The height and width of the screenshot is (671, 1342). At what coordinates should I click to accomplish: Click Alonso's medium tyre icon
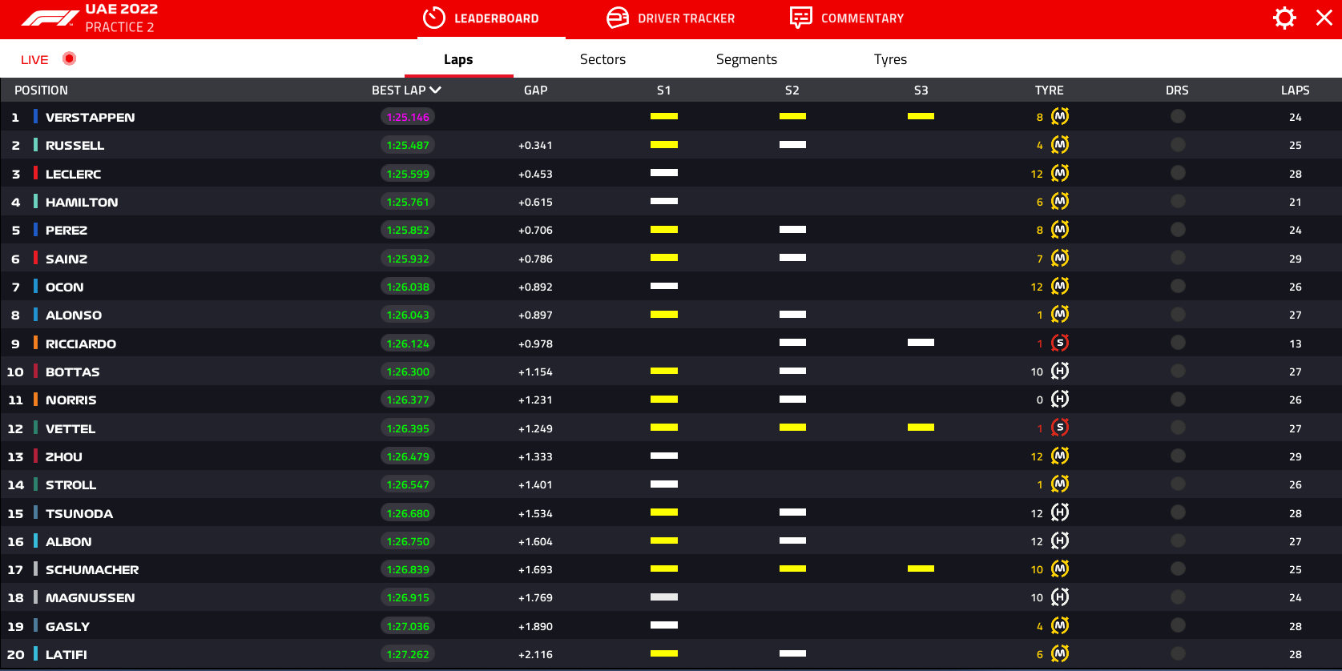(x=1060, y=315)
